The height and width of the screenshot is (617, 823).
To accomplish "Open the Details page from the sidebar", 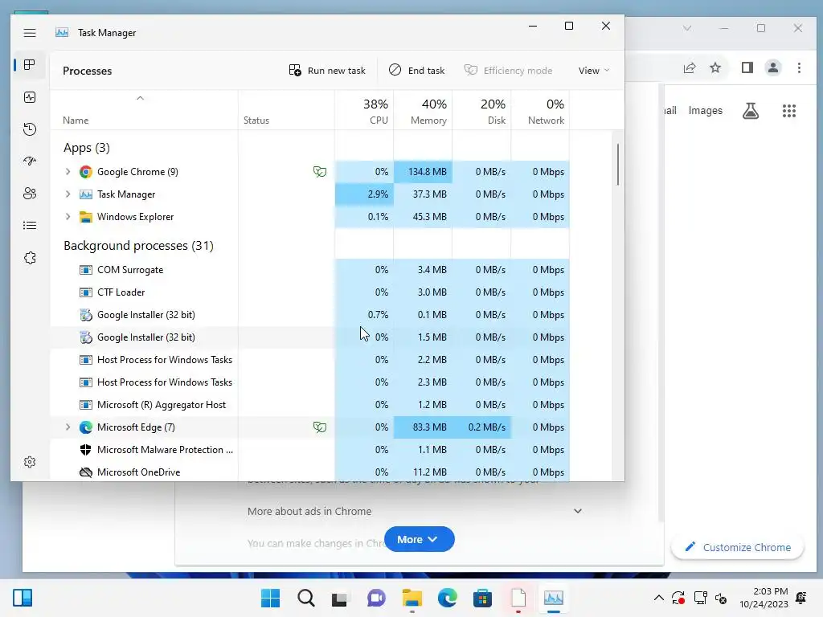I will pos(30,226).
